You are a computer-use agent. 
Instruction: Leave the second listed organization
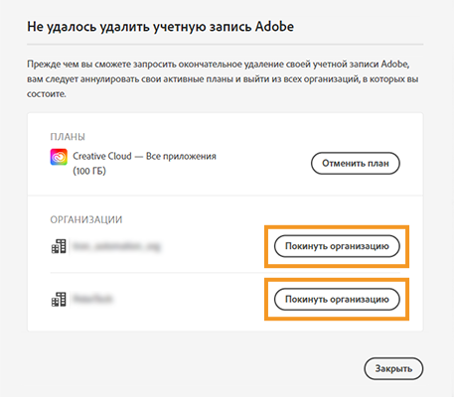pos(337,299)
